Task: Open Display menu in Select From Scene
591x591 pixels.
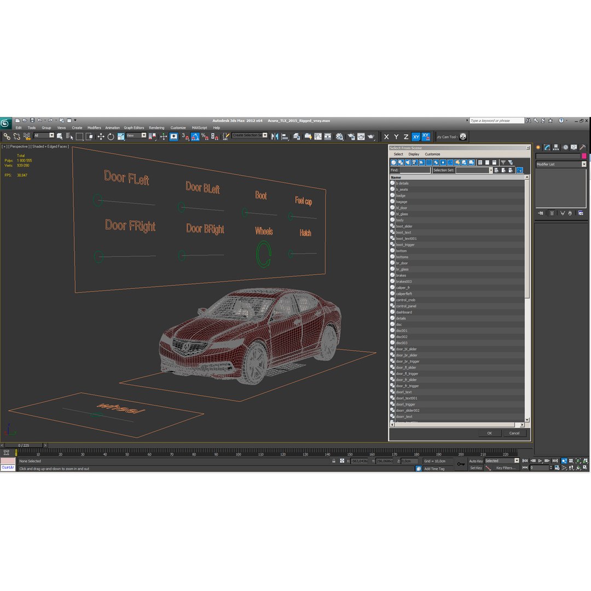Action: (414, 154)
